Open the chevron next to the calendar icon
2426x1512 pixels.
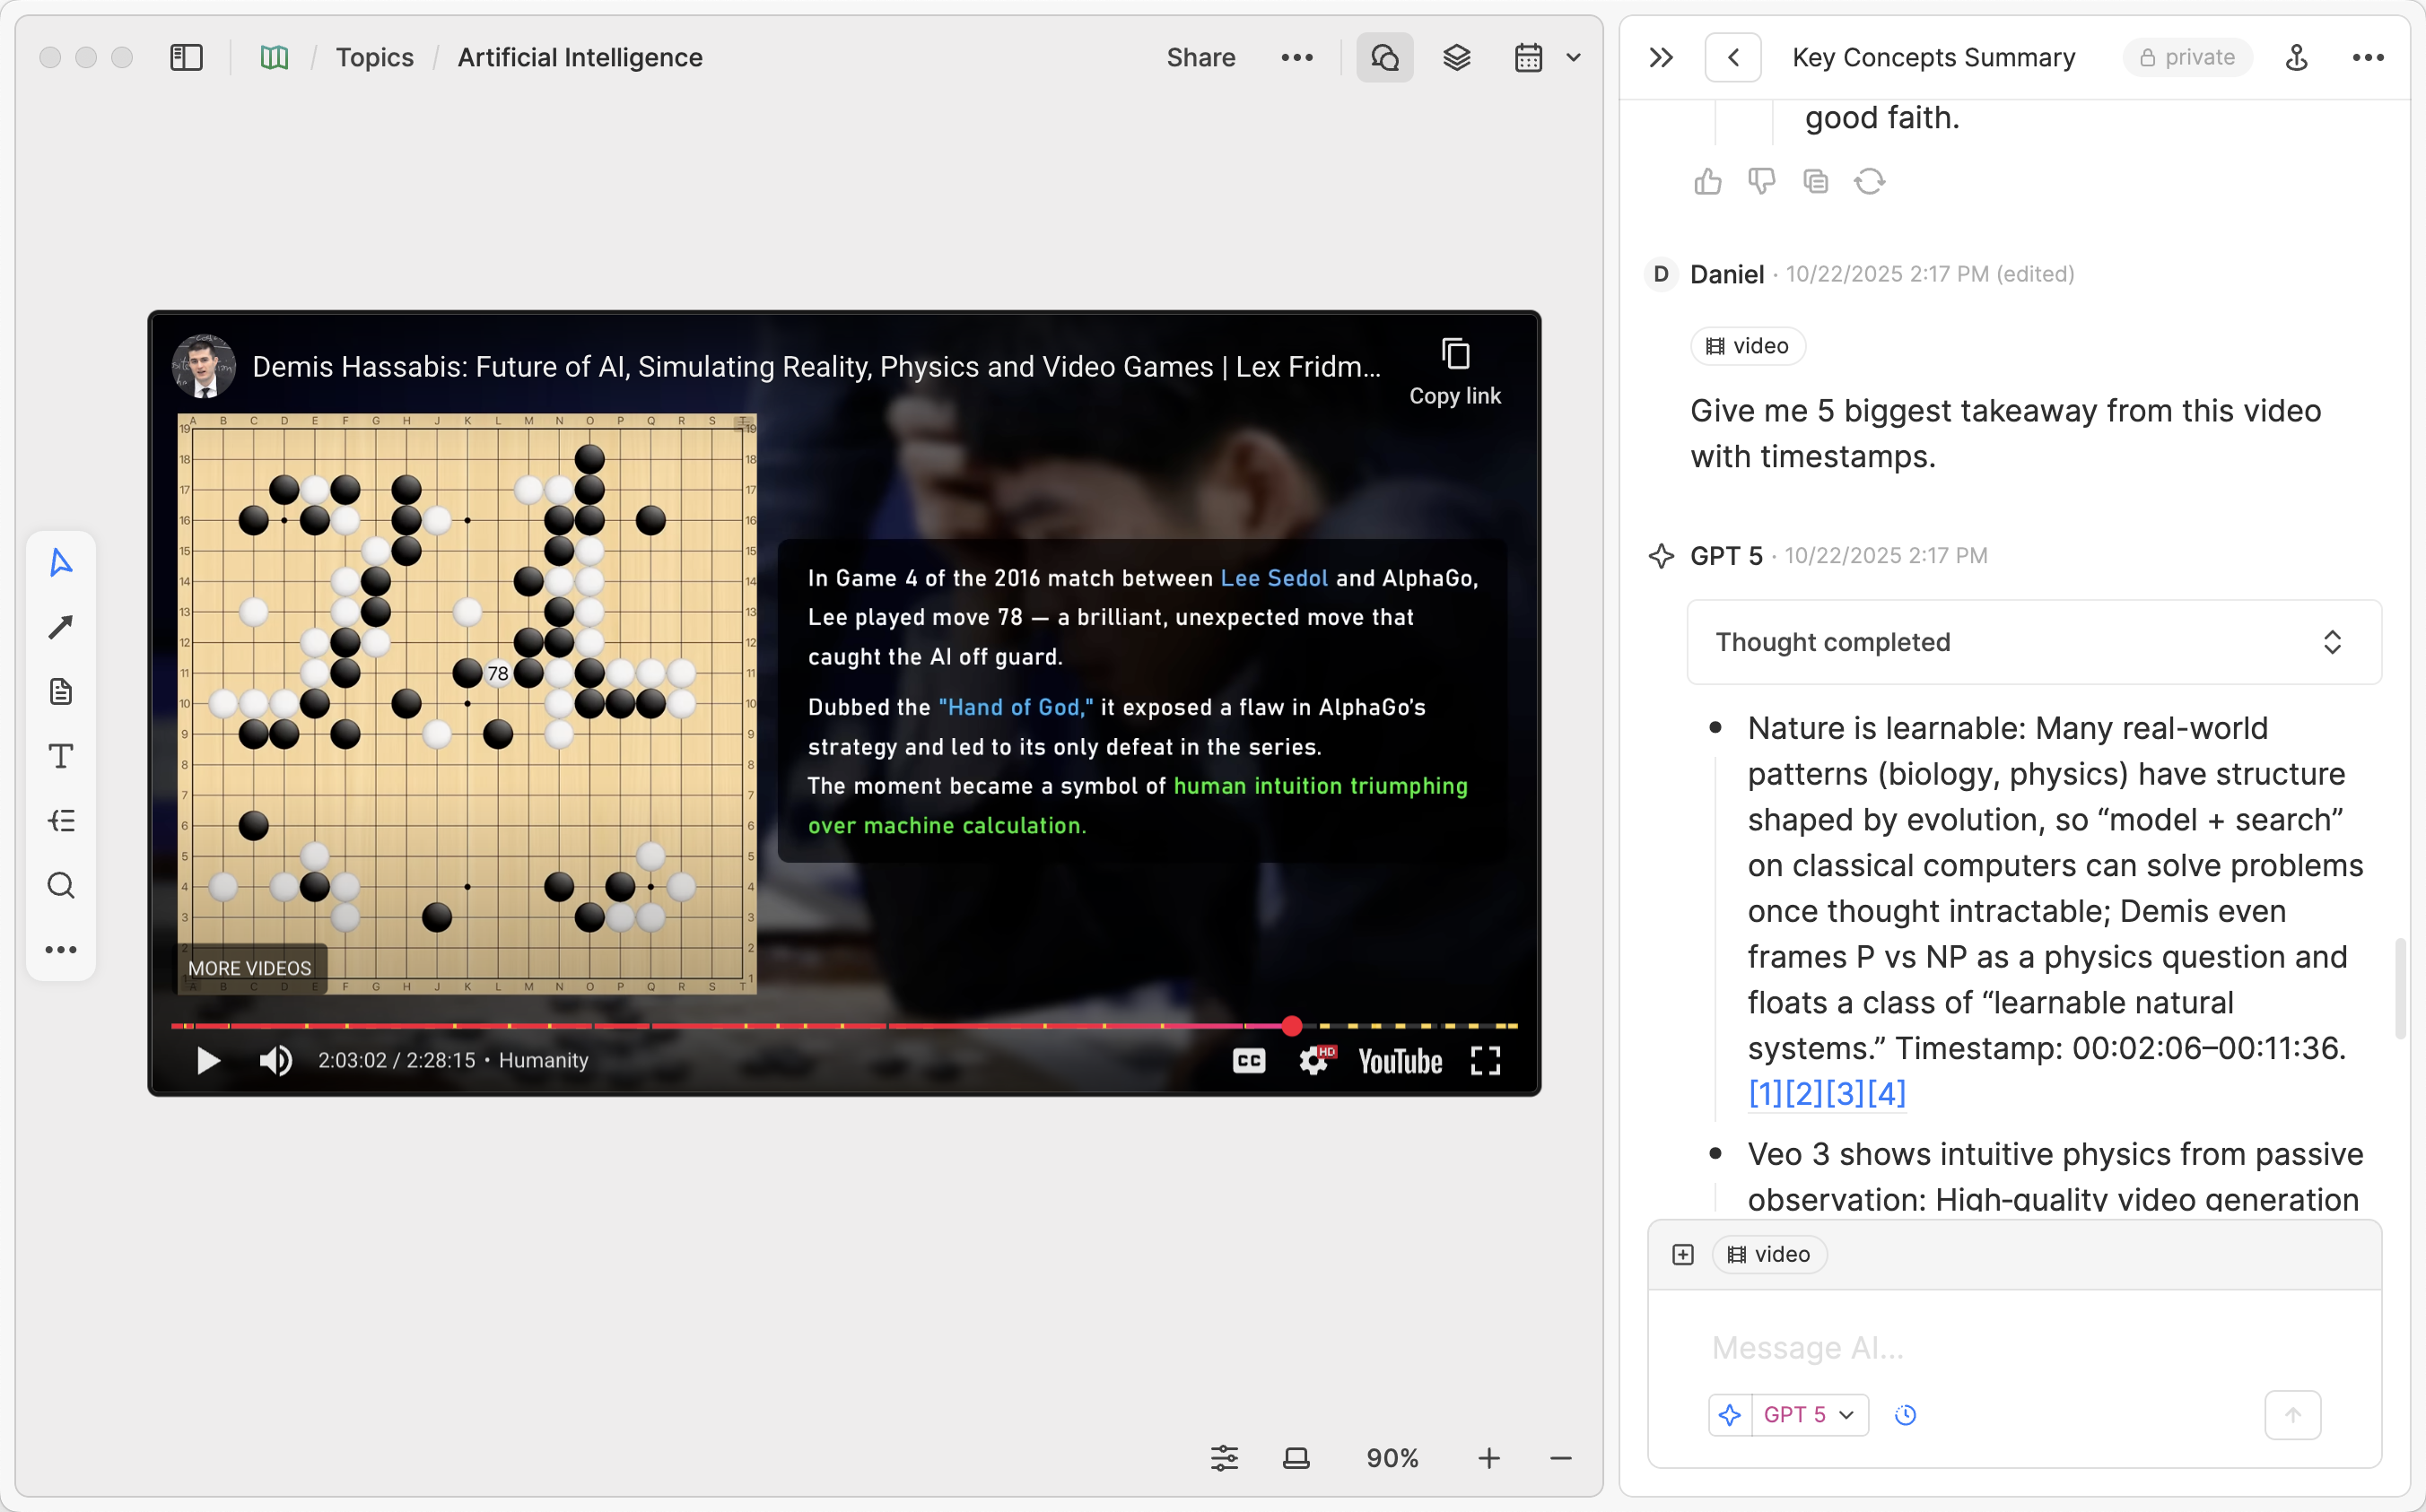1573,57
